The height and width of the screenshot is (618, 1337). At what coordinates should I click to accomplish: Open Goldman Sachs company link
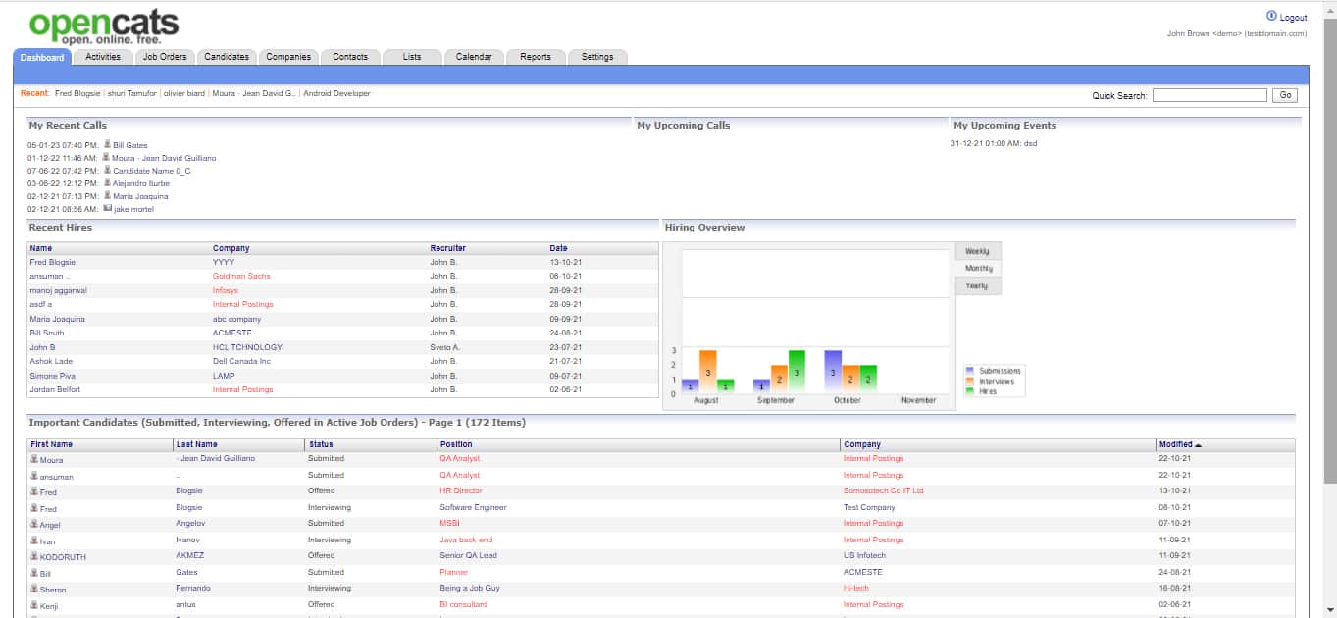point(241,277)
